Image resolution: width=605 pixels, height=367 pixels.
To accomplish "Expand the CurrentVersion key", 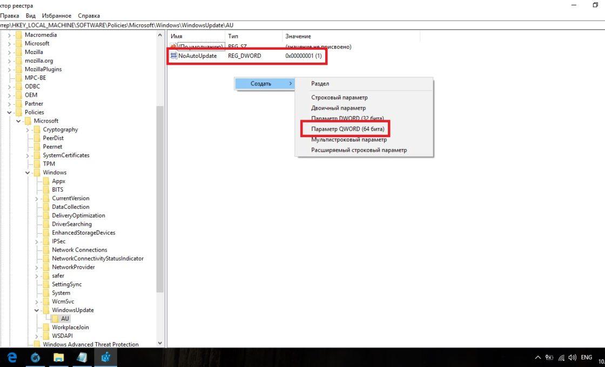I will point(37,199).
